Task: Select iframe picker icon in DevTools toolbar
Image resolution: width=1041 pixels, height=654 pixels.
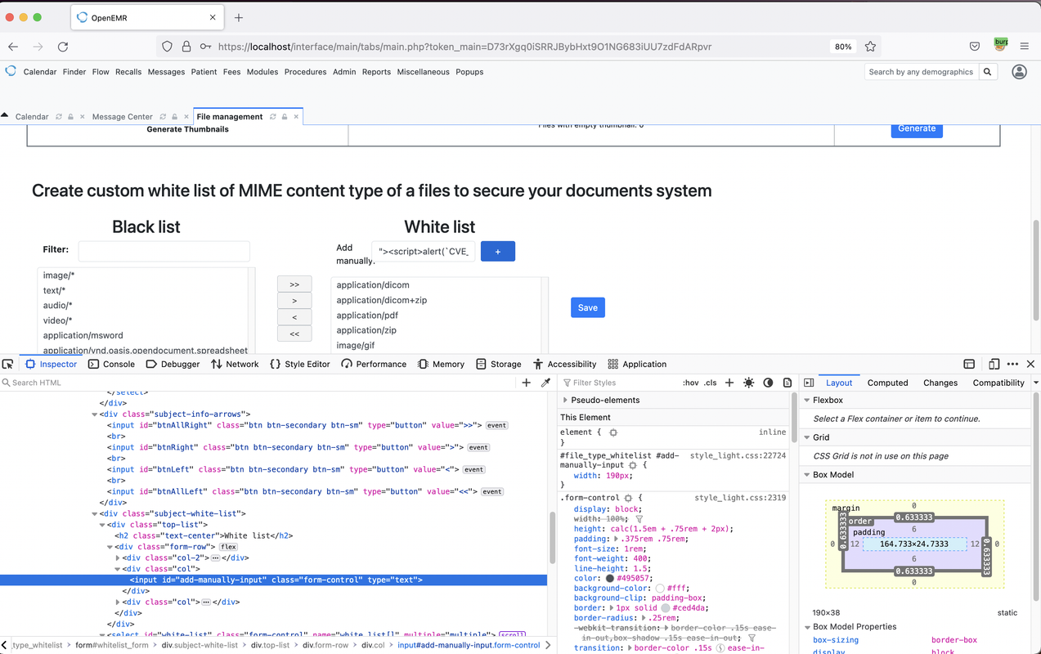Action: pyautogui.click(x=969, y=364)
